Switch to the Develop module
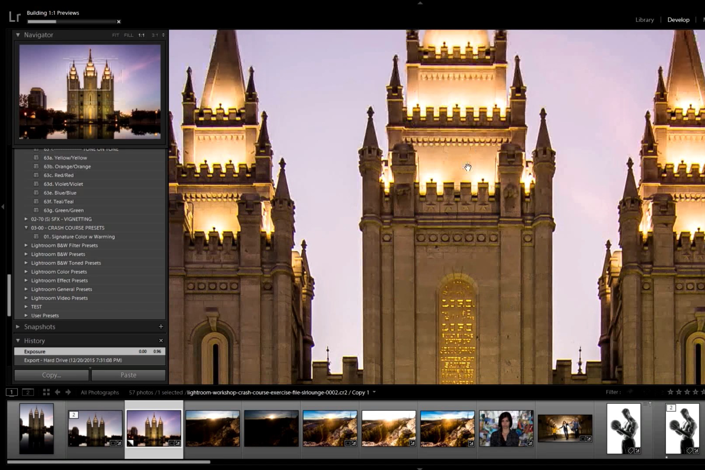 pyautogui.click(x=678, y=20)
